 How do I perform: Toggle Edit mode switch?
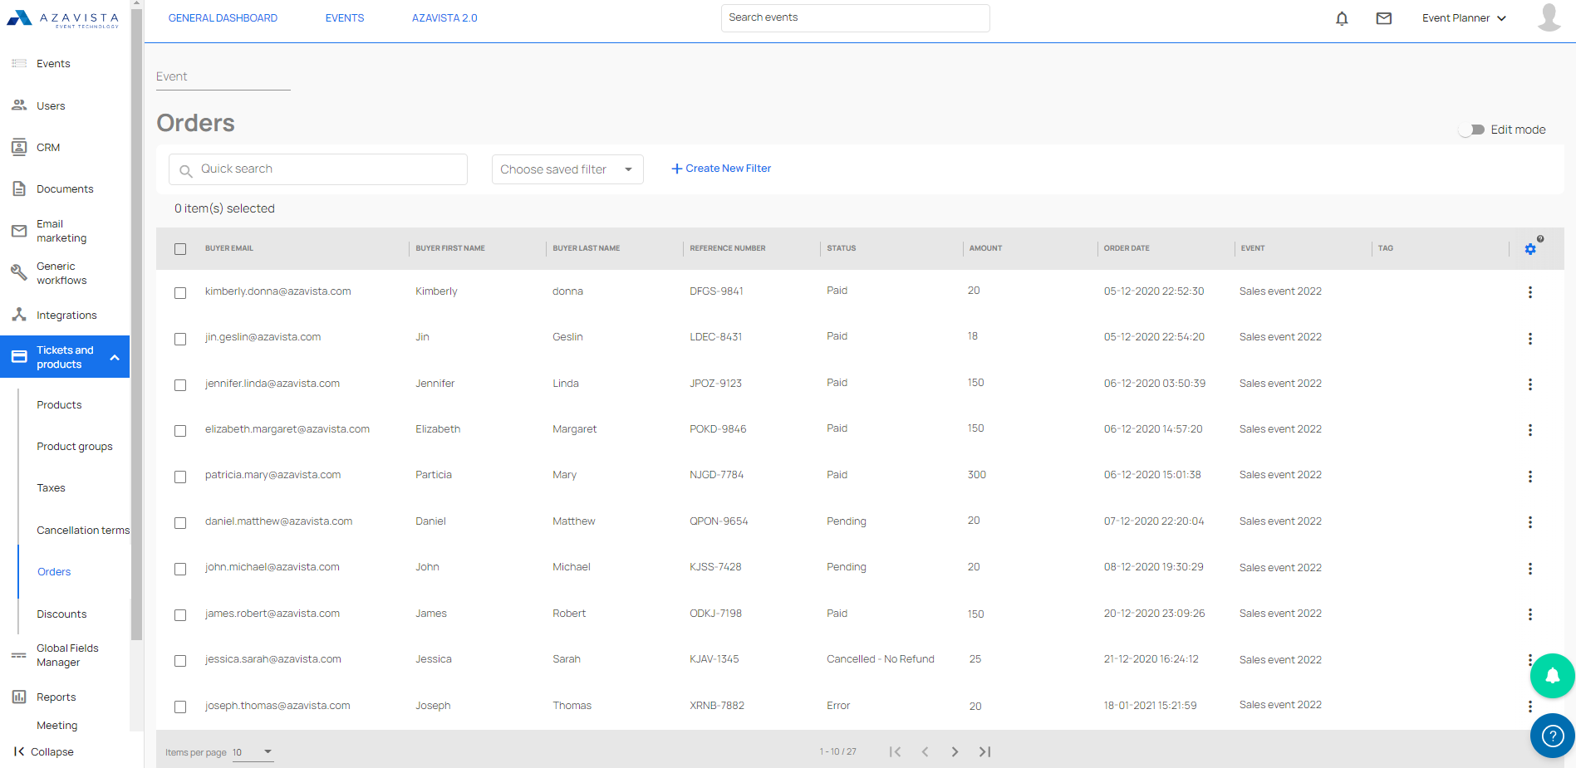[1472, 130]
